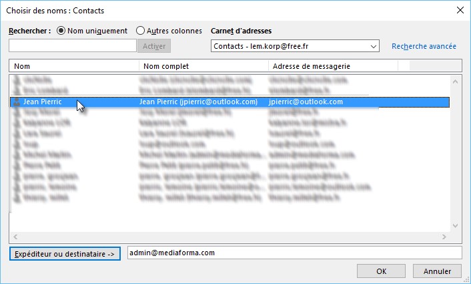Click the list scroll up arrow
Image resolution: width=471 pixels, height=284 pixels.
455,82
